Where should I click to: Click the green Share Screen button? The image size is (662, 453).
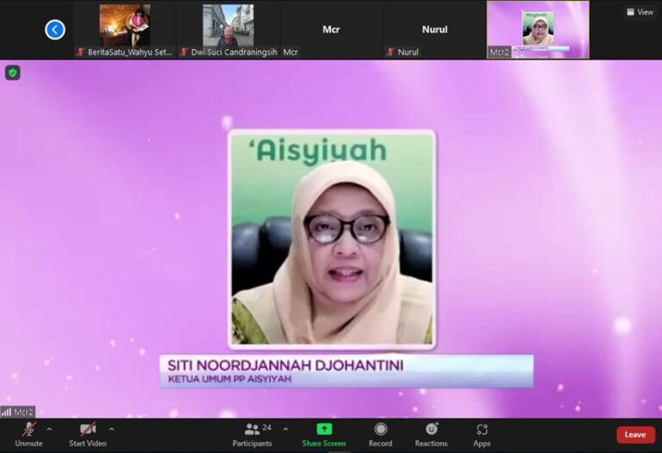tap(324, 435)
